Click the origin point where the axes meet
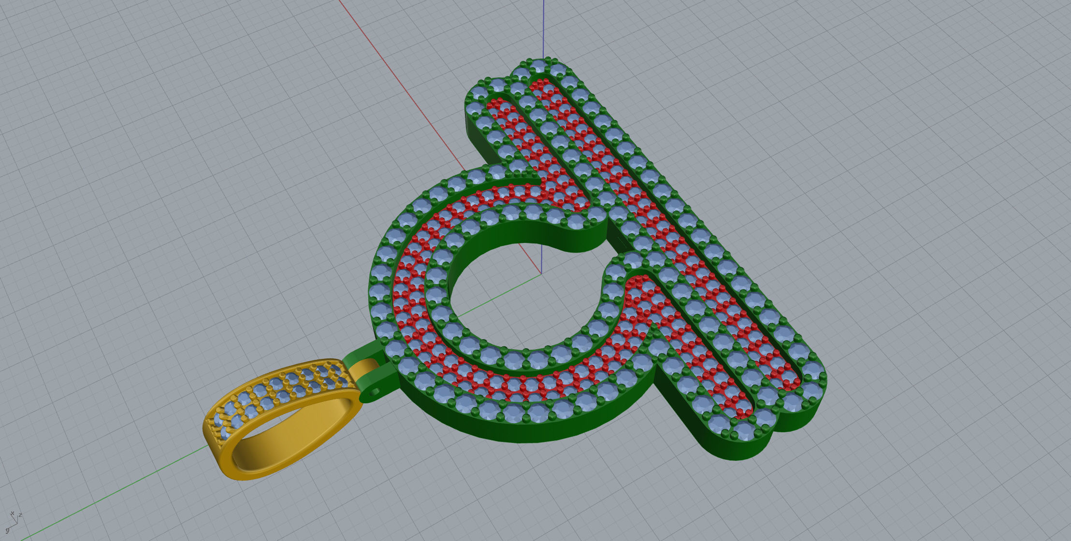Screen dimensions: 1071x541 (x=541, y=273)
